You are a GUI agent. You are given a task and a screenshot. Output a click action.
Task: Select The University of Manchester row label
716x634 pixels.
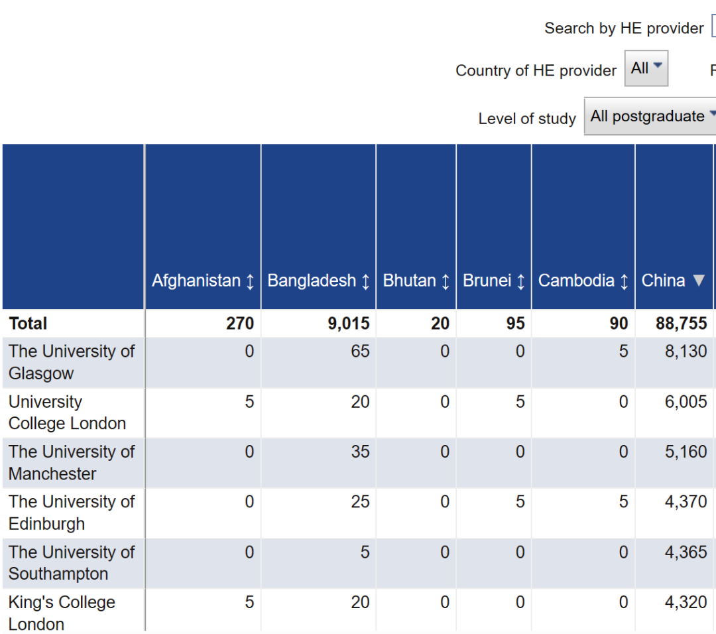[x=72, y=463]
